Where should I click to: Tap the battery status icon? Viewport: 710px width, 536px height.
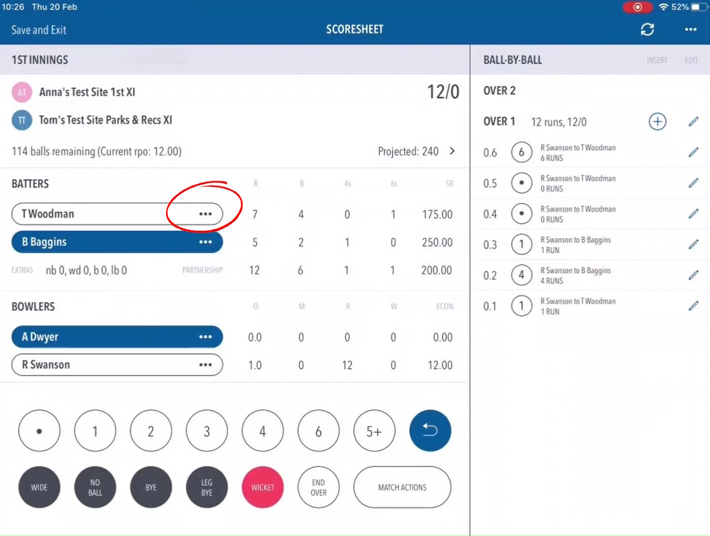pyautogui.click(x=698, y=7)
